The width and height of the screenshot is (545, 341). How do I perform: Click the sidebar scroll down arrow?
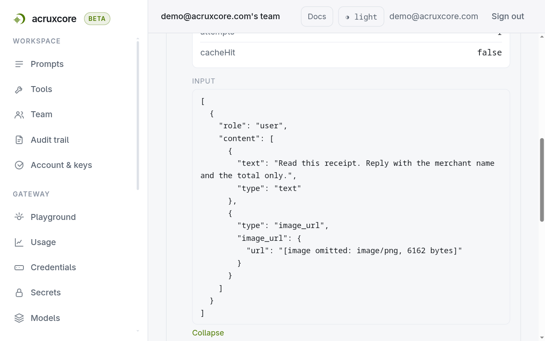[x=138, y=331]
